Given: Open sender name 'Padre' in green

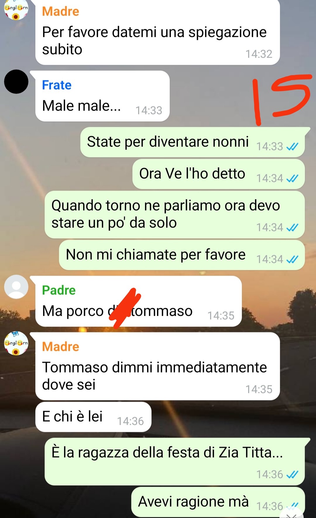Looking at the screenshot, I should (x=59, y=290).
